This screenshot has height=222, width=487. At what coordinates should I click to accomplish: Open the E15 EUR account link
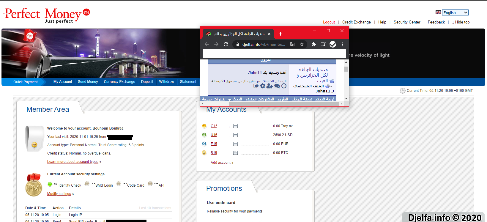click(214, 144)
